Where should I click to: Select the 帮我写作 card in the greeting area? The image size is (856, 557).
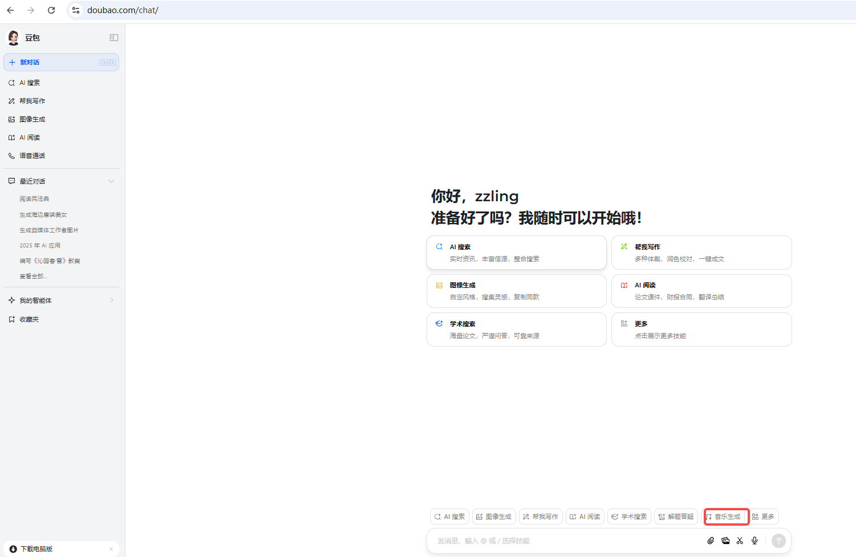coord(701,253)
